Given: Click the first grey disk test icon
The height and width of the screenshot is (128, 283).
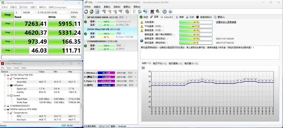Looking at the screenshot, I should (x=104, y=12).
